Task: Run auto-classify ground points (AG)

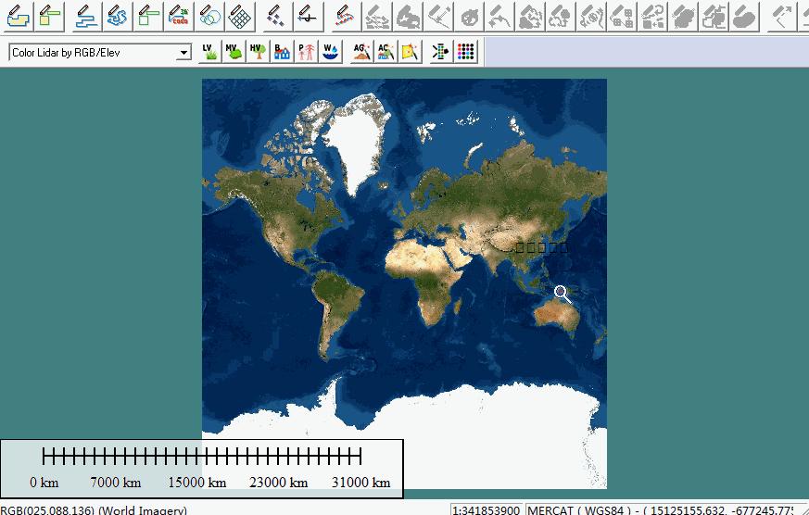Action: tap(361, 52)
